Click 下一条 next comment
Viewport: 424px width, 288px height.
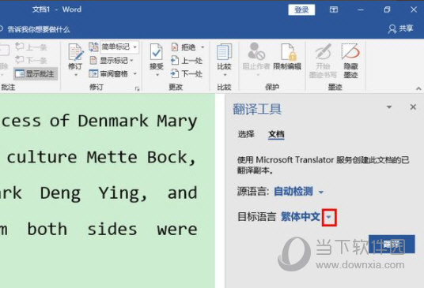(31, 60)
